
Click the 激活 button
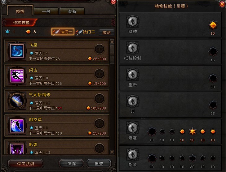107,32
